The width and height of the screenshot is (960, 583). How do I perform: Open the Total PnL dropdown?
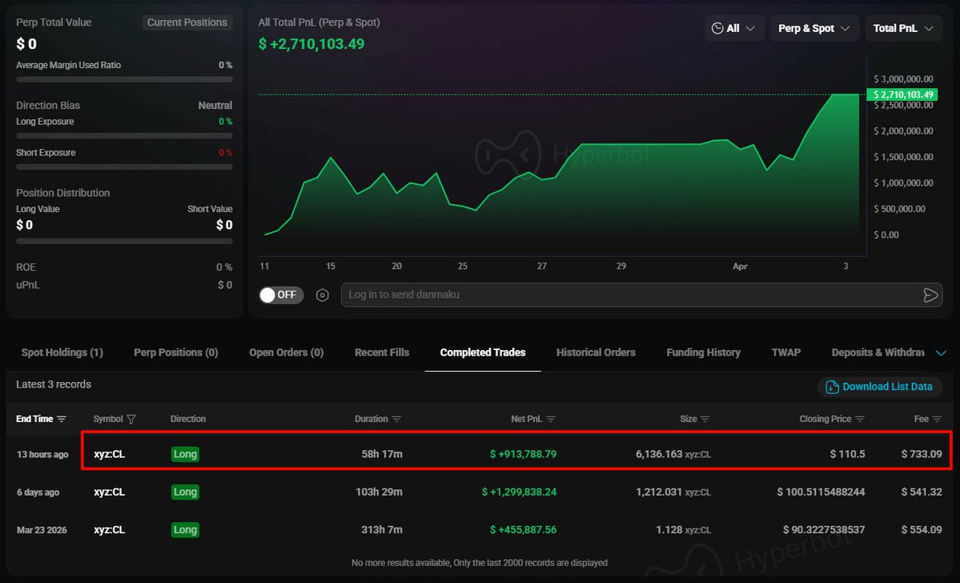903,28
